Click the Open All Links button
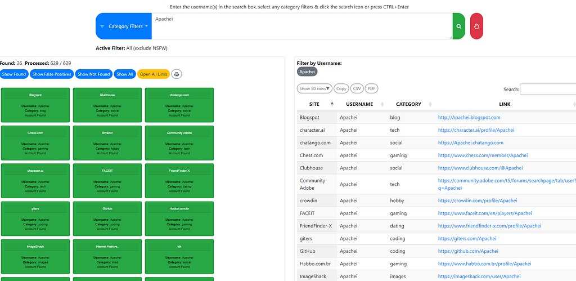The width and height of the screenshot is (576, 281). 154,74
